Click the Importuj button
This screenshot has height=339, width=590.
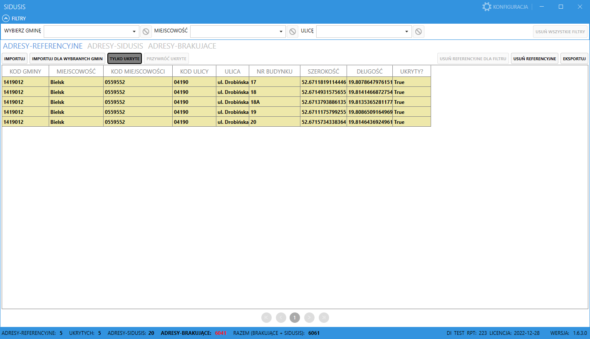pos(15,59)
